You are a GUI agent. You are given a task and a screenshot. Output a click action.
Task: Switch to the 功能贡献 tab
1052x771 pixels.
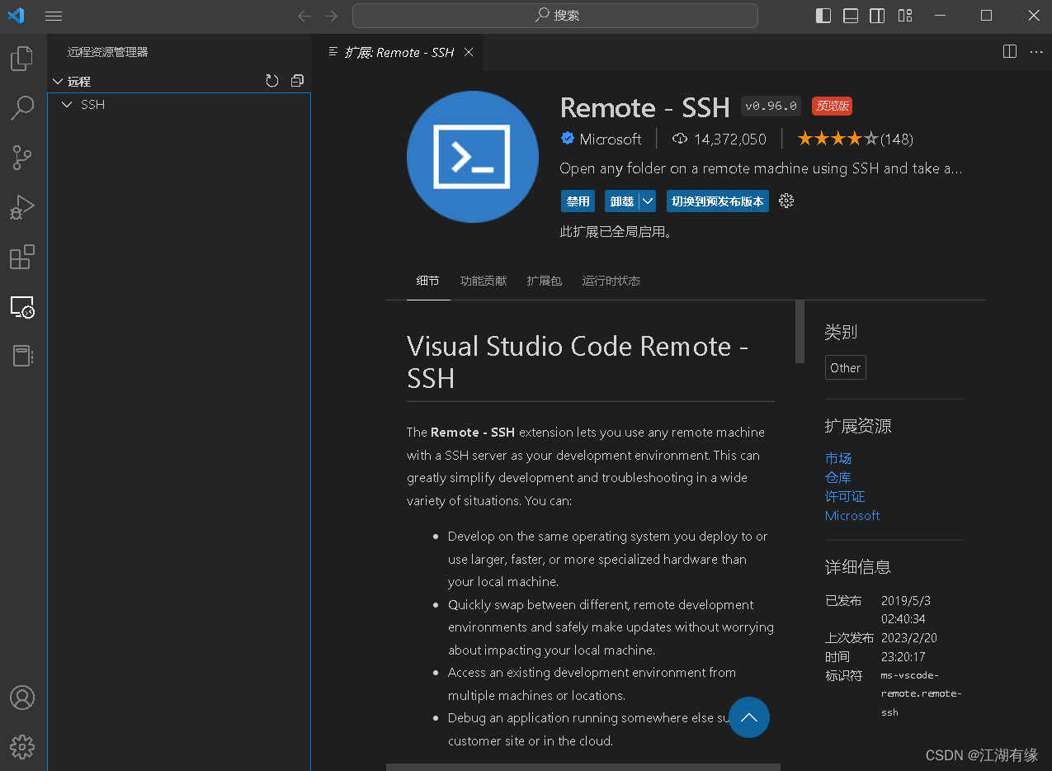[x=484, y=281]
